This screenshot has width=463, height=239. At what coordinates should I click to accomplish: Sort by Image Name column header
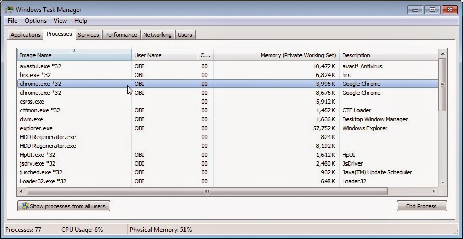[x=74, y=55]
